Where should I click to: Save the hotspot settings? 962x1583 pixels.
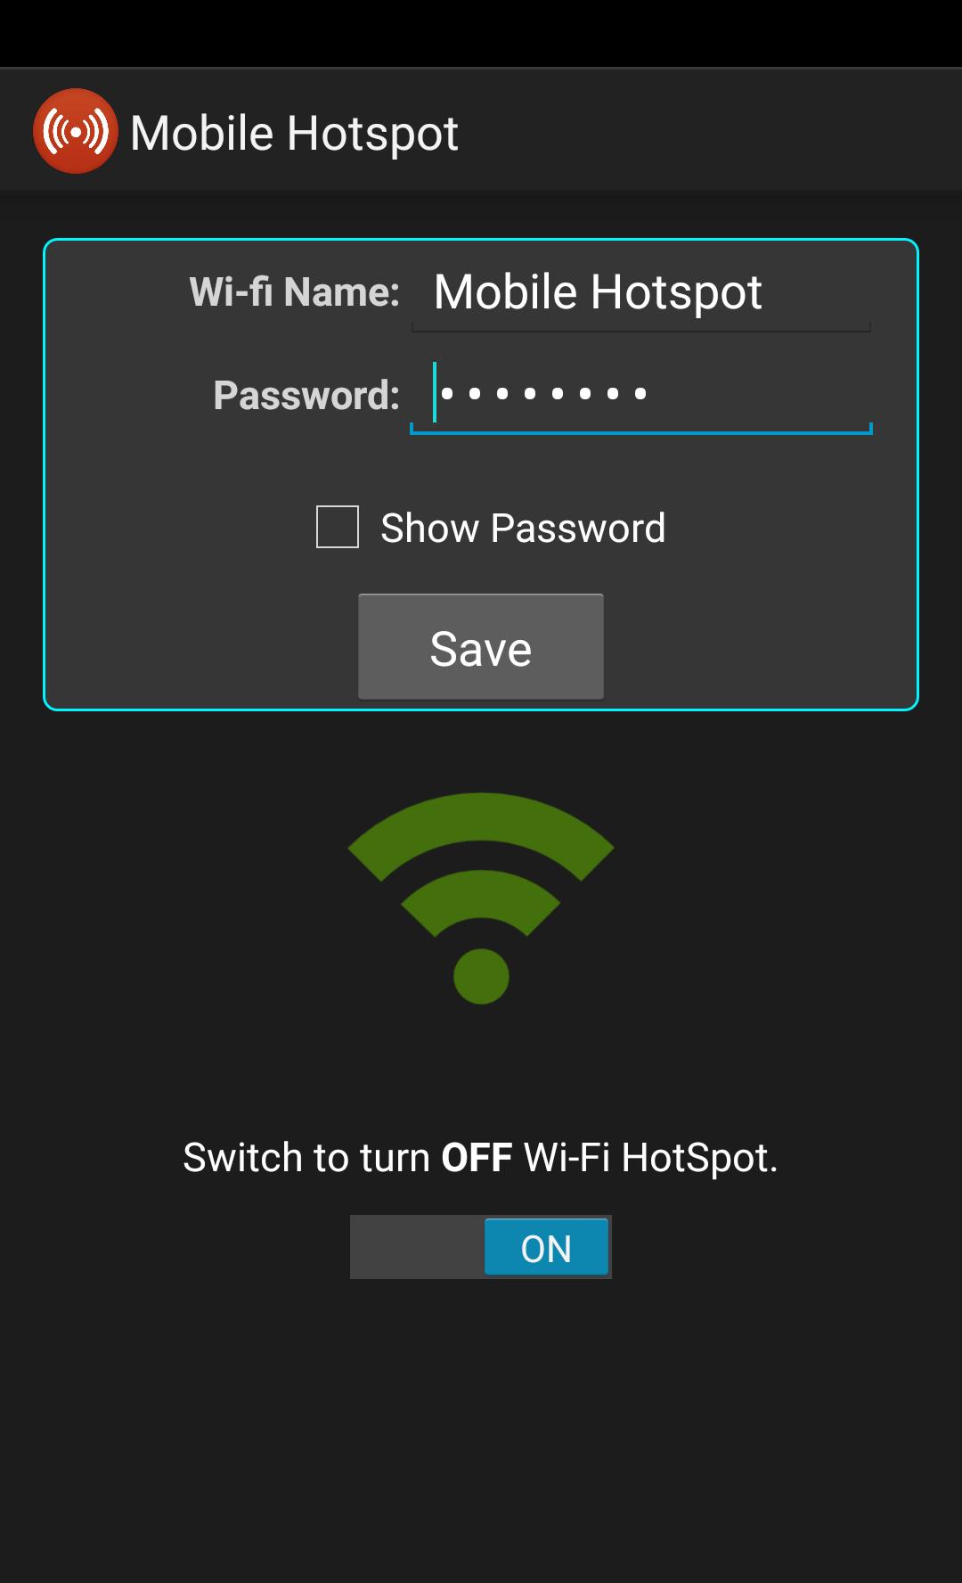pos(481,647)
